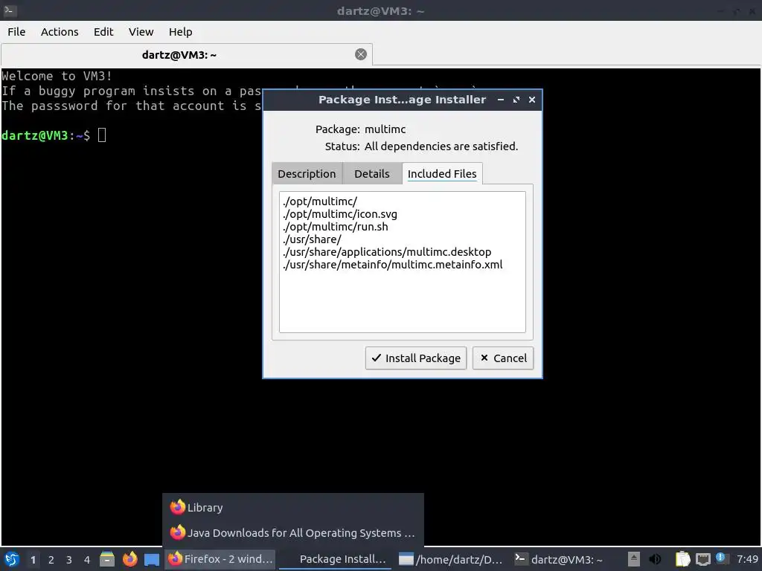Select the Included Files tab
This screenshot has width=762, height=571.
click(442, 174)
